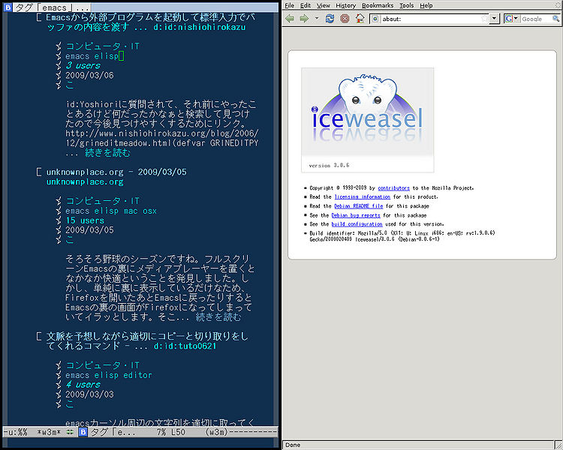The image size is (563, 450).
Task: Click the '7% L50' position indicator
Action: click(171, 432)
